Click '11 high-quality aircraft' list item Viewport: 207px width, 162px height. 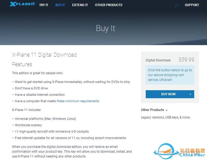[50, 132]
